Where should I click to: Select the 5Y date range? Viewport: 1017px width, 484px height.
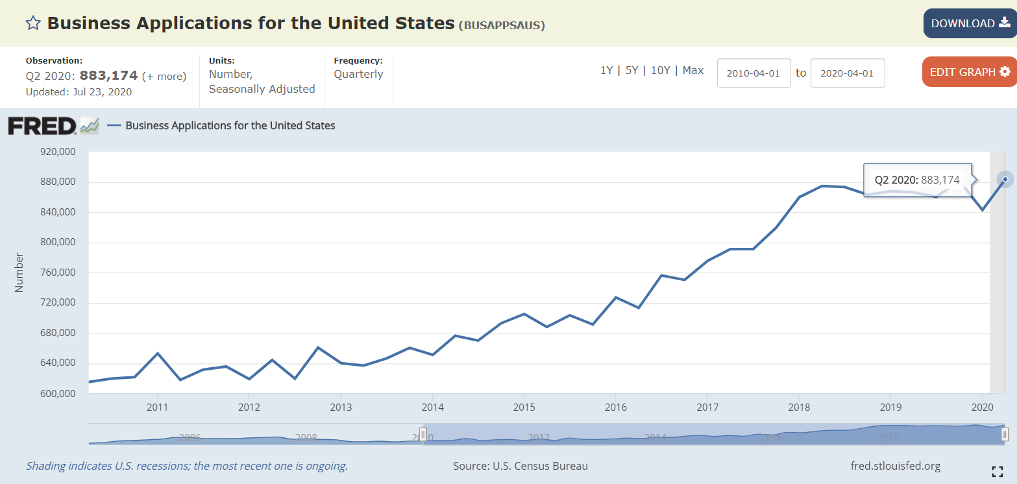click(631, 70)
